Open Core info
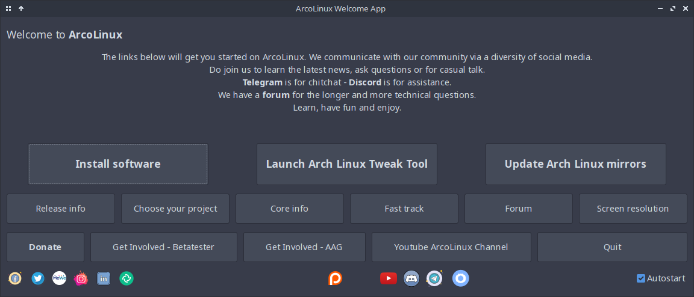 [x=289, y=209]
